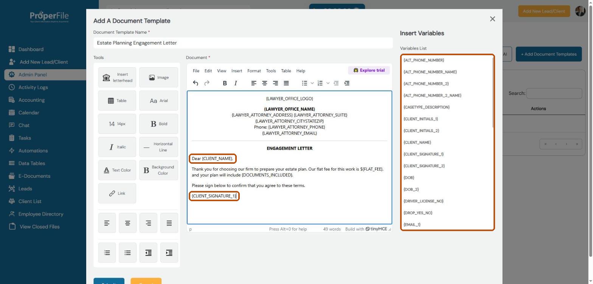Open the Insert menu in editor
The height and width of the screenshot is (284, 593).
237,71
